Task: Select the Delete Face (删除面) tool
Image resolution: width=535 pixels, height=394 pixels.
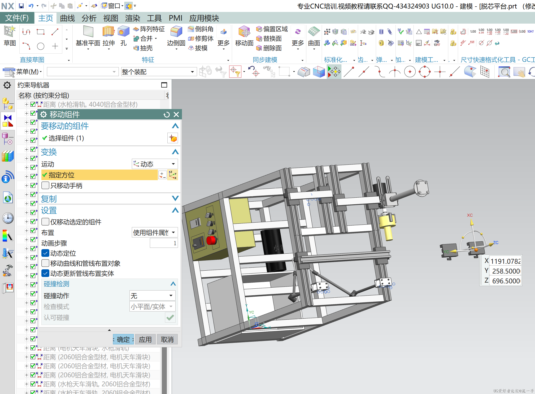Action: tap(269, 48)
